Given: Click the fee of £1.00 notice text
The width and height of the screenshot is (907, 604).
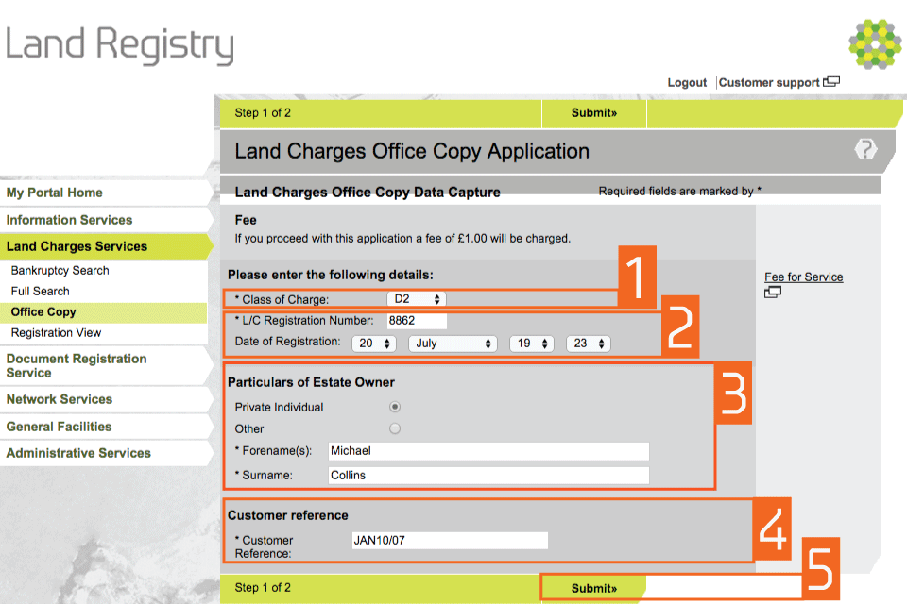Looking at the screenshot, I should pyautogui.click(x=402, y=238).
